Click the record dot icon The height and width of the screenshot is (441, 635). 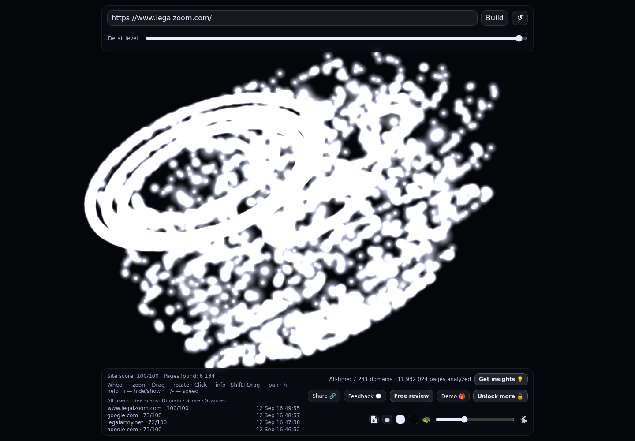point(387,419)
